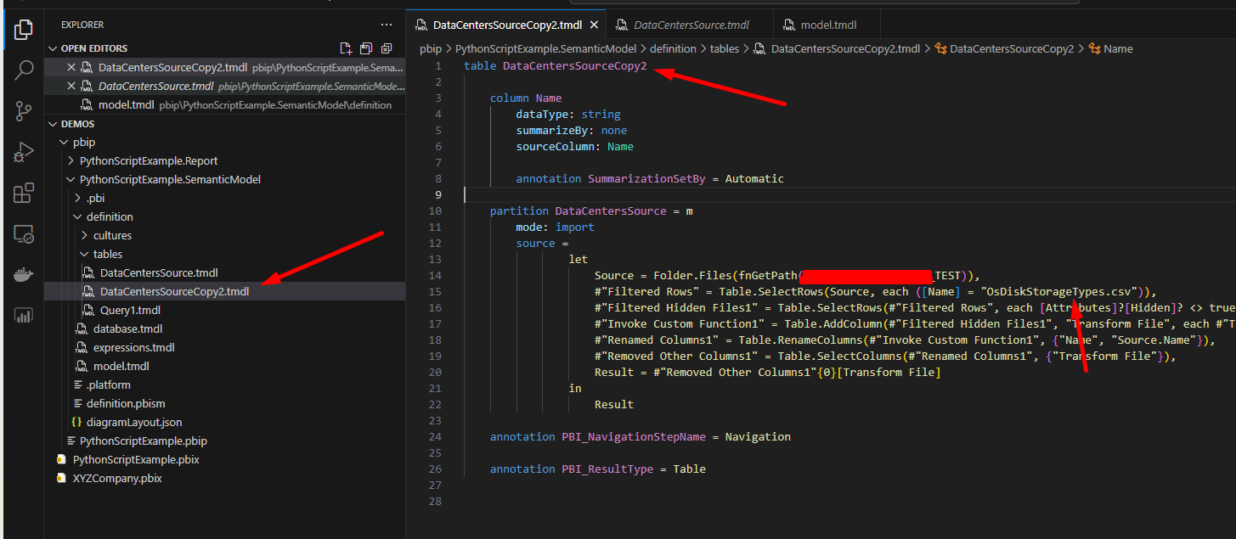Image resolution: width=1236 pixels, height=539 pixels.
Task: Click Close All Editors icon in Open Editors
Action: pos(387,48)
